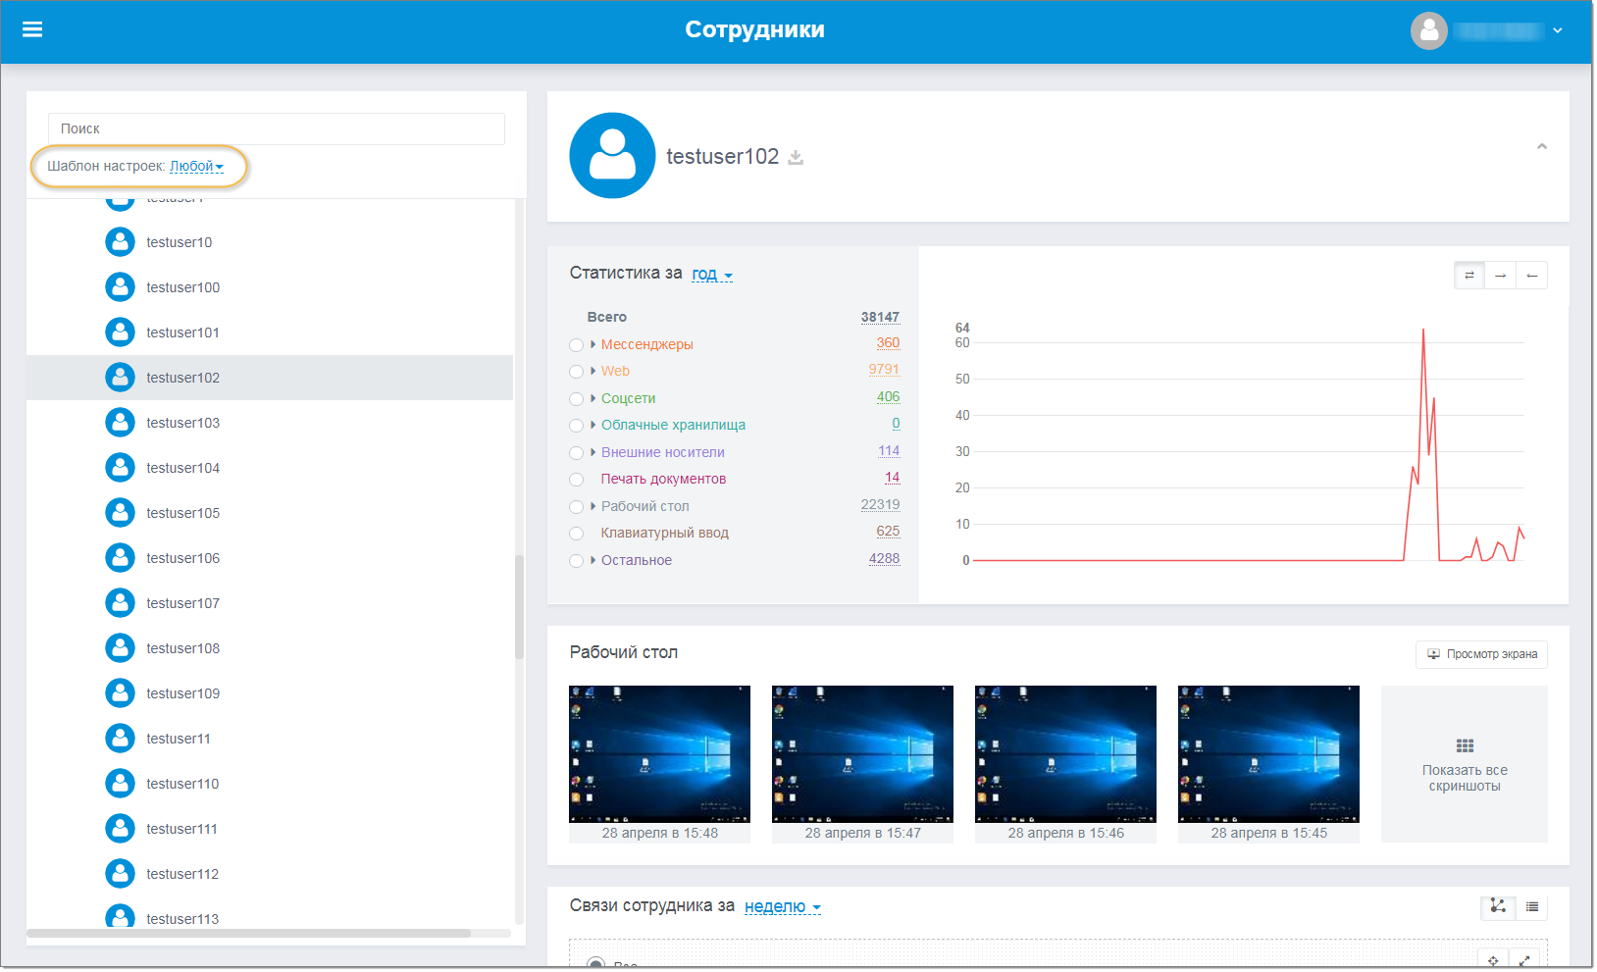The width and height of the screenshot is (1597, 972).
Task: Select the Клавиатурный ввод radio button
Action: tap(576, 534)
